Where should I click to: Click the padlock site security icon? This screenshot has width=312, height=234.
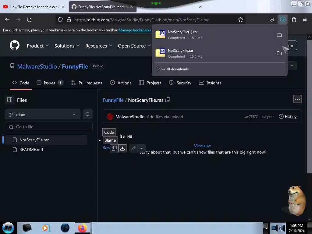coord(69,20)
